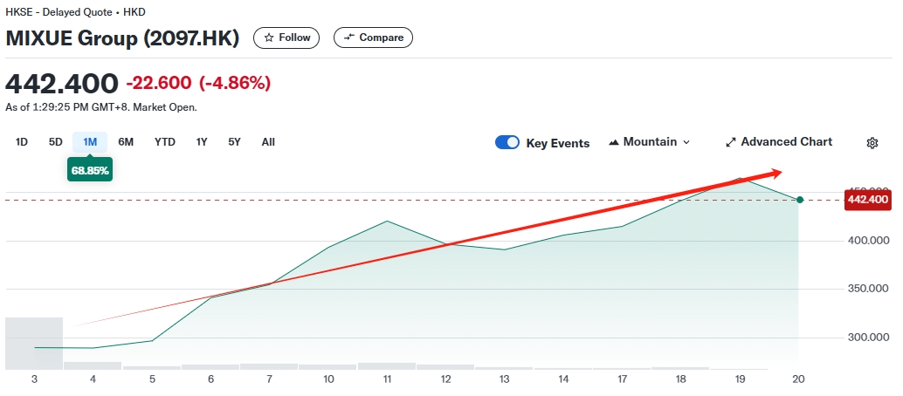The width and height of the screenshot is (903, 396).
Task: Select the 1M time range
Action: [x=90, y=142]
